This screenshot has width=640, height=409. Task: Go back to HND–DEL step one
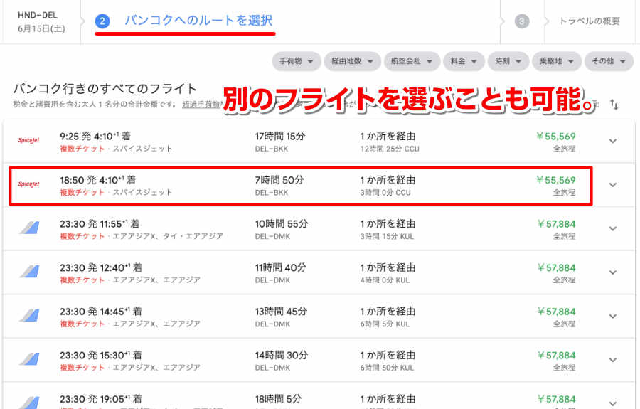coord(41,21)
